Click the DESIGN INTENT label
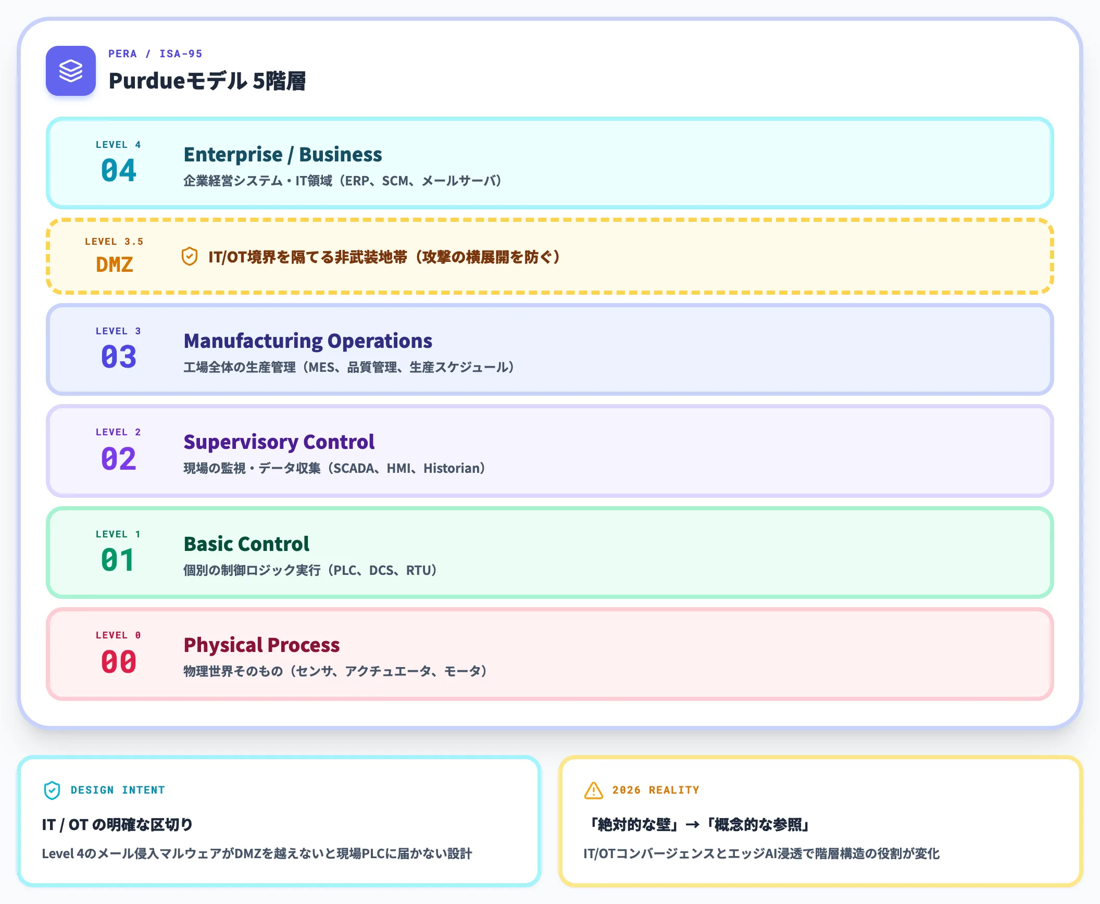Image resolution: width=1100 pixels, height=904 pixels. [118, 790]
